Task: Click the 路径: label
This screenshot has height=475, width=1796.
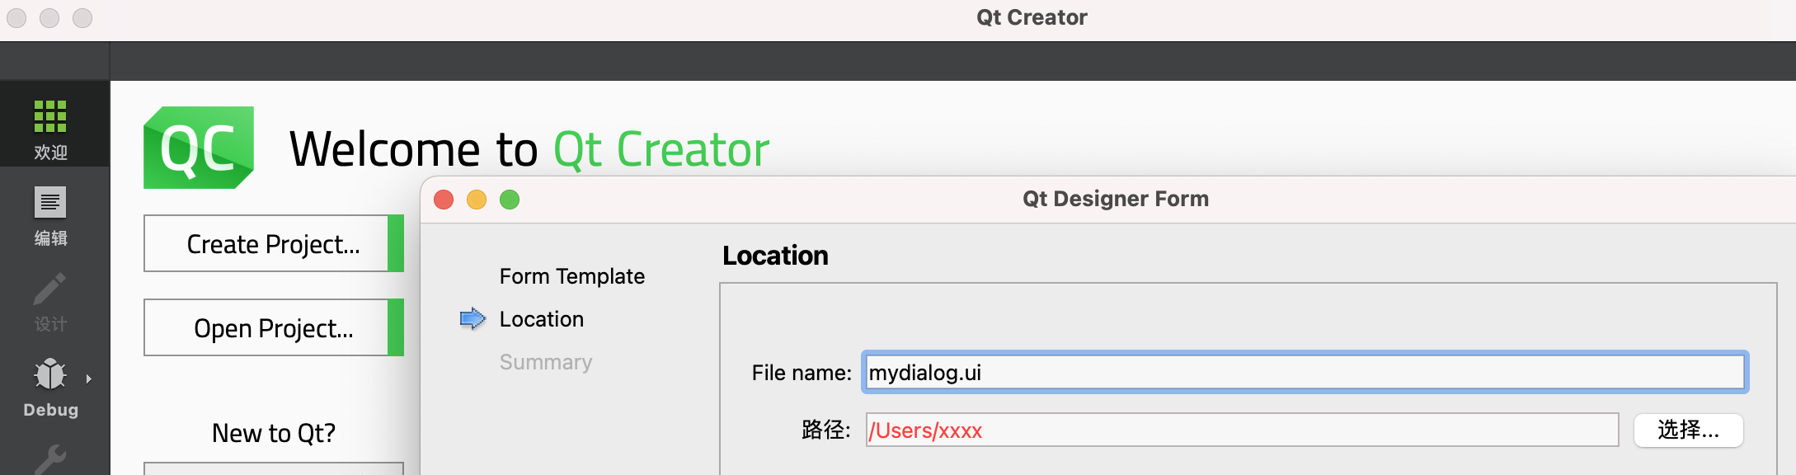Action: pyautogui.click(x=826, y=430)
